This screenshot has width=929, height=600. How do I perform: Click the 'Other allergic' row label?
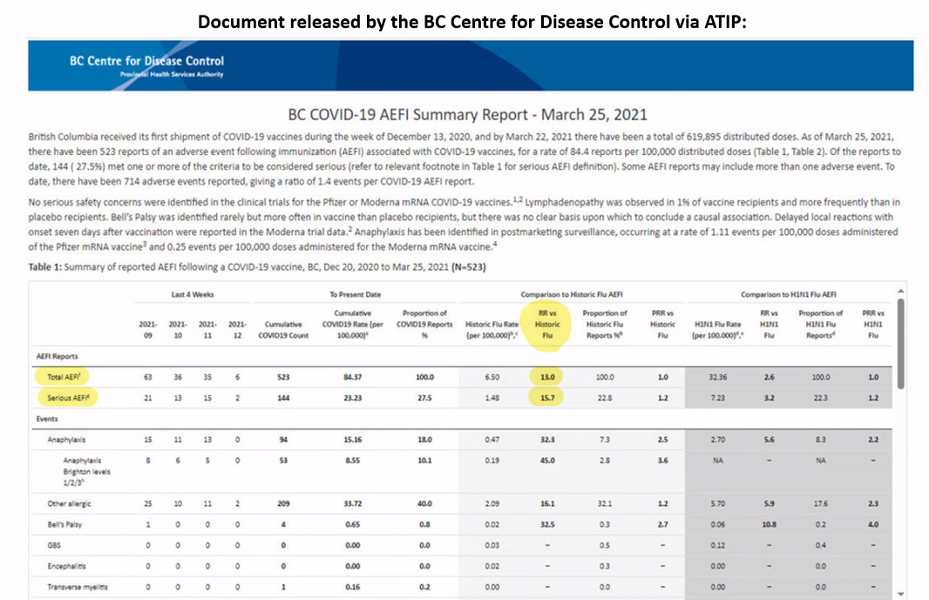point(70,503)
